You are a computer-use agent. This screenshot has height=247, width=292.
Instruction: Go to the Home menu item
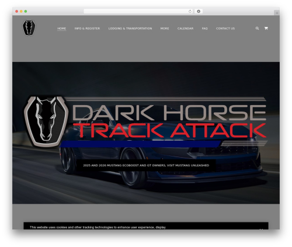(x=62, y=29)
